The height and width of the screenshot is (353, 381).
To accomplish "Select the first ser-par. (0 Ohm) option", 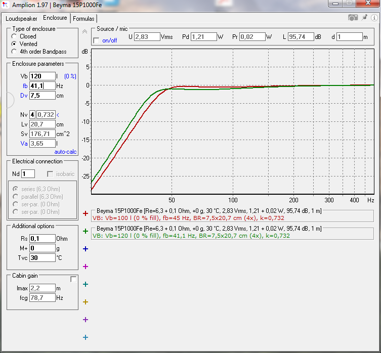I will click(x=16, y=204).
